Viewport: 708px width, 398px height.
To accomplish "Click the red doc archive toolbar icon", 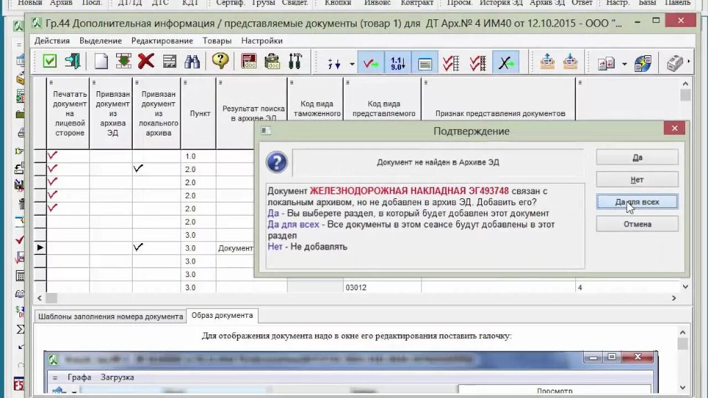I will [249, 61].
